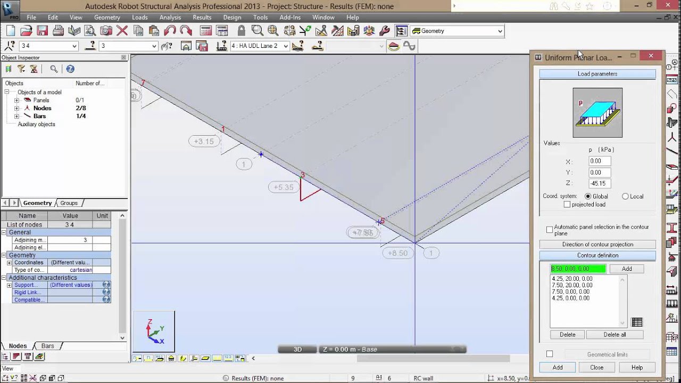Click the Undo arrow icon

point(170,31)
